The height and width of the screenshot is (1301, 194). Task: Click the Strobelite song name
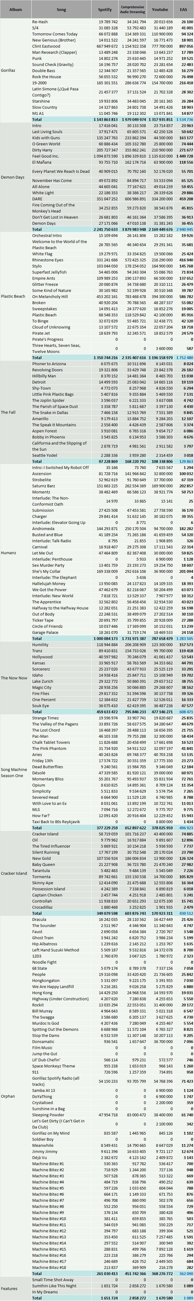click(x=41, y=480)
